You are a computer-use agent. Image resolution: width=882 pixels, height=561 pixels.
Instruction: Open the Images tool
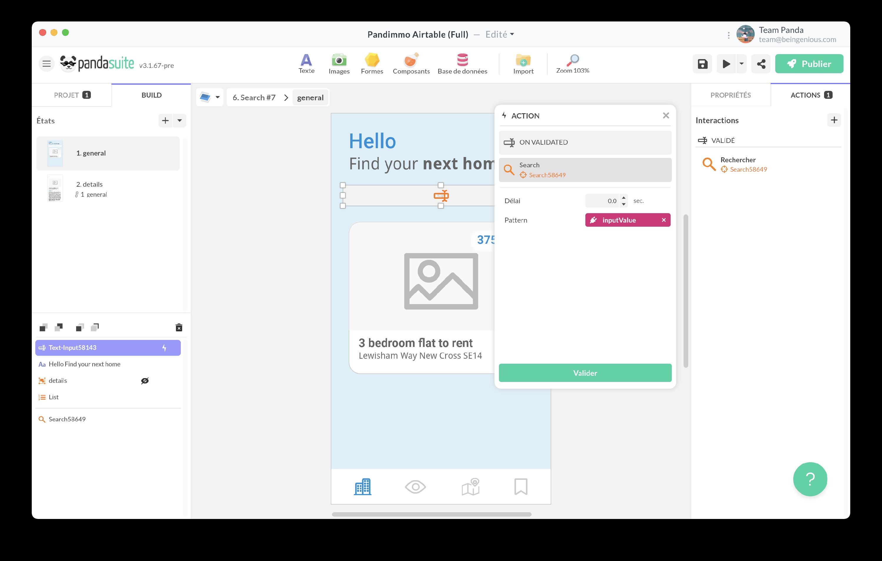339,64
